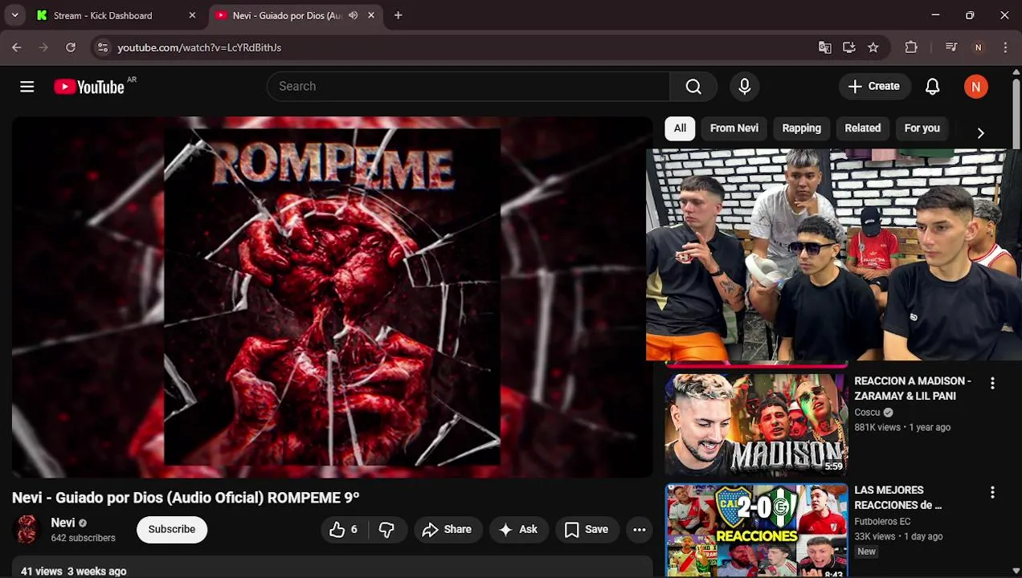Go back in browser
This screenshot has height=578, width=1022.
tap(17, 47)
